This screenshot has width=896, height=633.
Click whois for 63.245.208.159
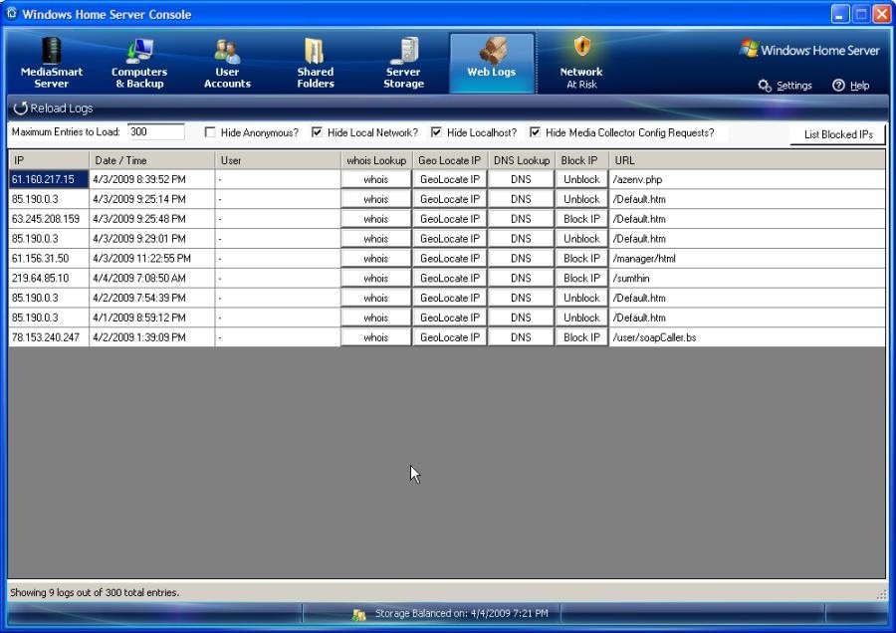point(376,219)
